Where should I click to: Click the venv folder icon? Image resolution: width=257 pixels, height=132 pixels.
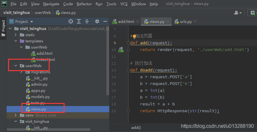(x=22, y=115)
